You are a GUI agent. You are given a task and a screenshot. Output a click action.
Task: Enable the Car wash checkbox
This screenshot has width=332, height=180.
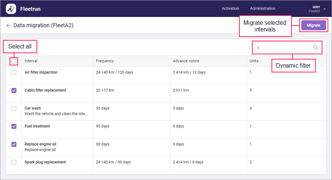(x=14, y=109)
